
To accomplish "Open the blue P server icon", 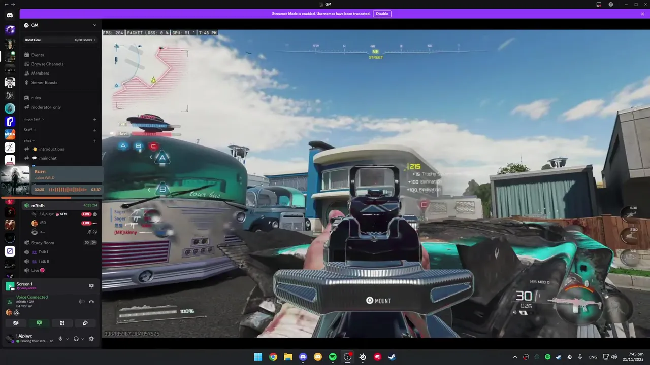I will coord(10,121).
